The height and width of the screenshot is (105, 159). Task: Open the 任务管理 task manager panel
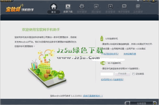click(x=141, y=103)
